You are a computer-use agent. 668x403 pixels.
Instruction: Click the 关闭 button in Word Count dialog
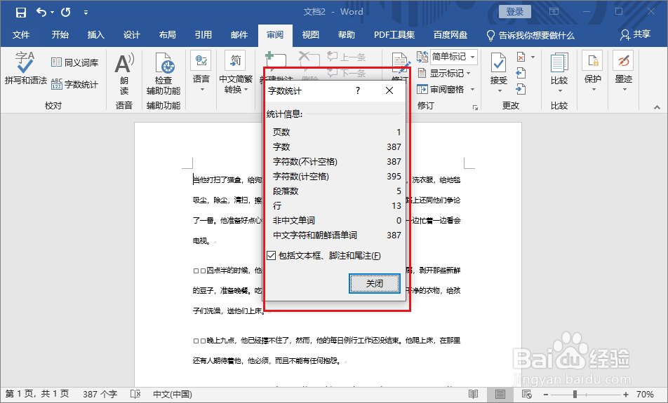[x=375, y=283]
